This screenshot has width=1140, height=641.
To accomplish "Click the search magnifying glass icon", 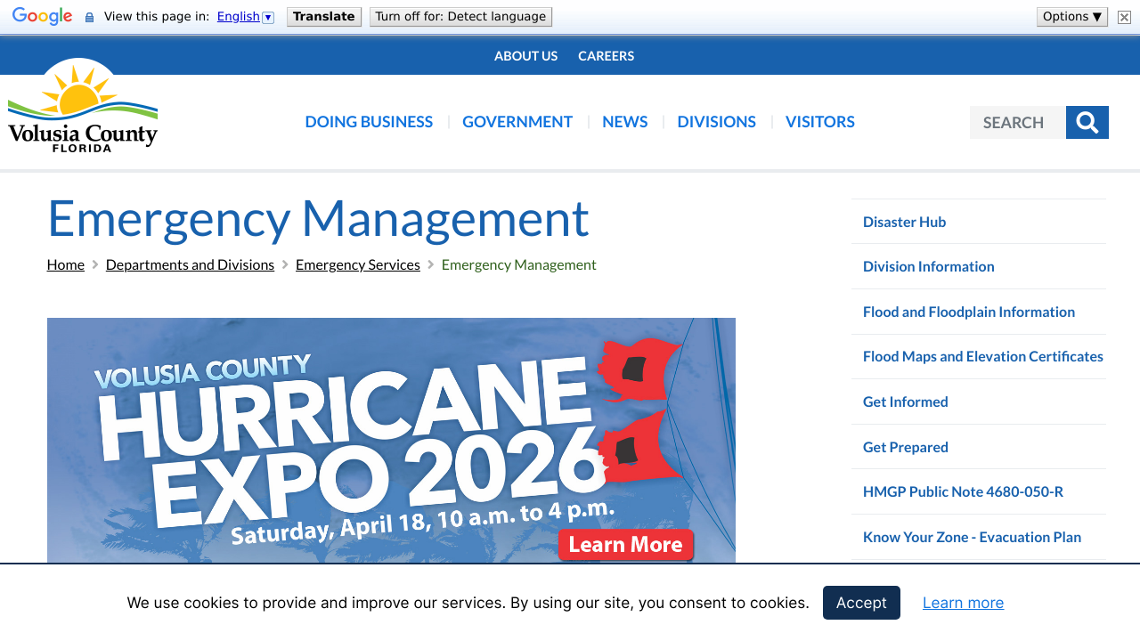I will coord(1087,122).
